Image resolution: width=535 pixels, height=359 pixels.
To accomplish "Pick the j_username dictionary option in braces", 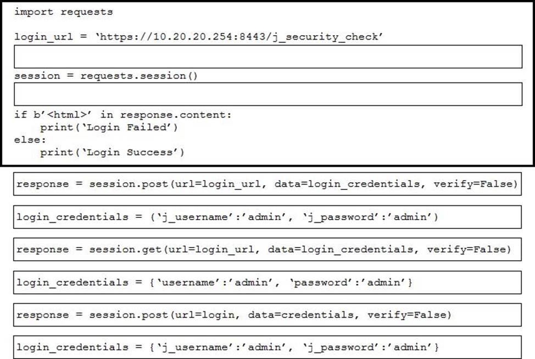I will tap(267, 347).
